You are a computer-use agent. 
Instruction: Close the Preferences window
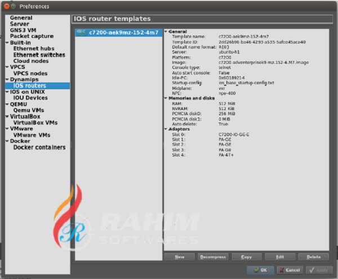[x=6, y=6]
